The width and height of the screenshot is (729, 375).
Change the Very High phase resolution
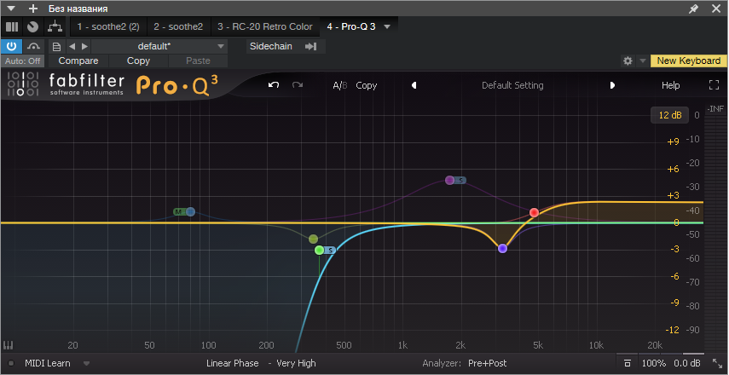pos(296,363)
